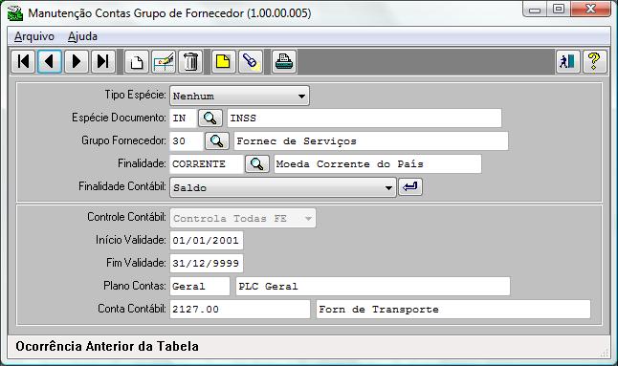The image size is (618, 366).
Task: Open application icon in the title bar
Action: pyautogui.click(x=15, y=13)
